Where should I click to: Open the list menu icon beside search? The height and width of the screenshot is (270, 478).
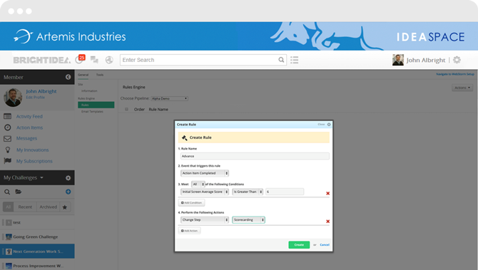294,60
